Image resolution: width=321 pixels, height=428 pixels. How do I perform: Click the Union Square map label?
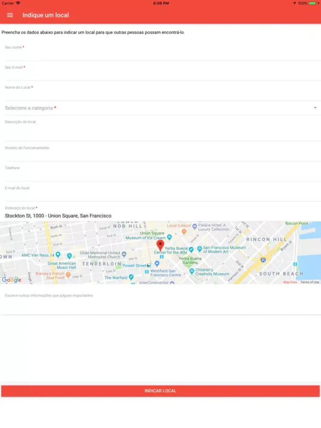[152, 233]
